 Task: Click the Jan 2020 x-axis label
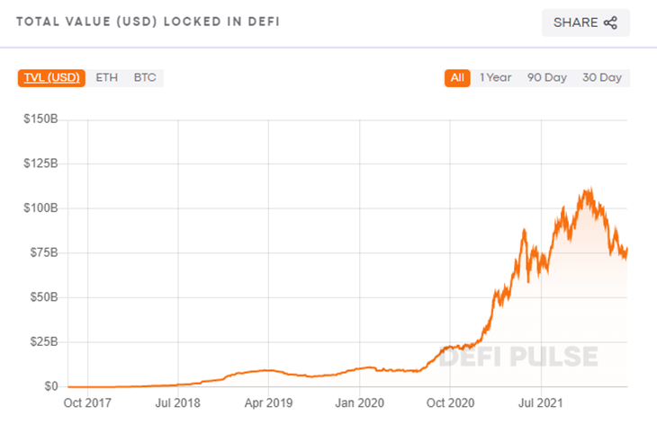pos(359,403)
